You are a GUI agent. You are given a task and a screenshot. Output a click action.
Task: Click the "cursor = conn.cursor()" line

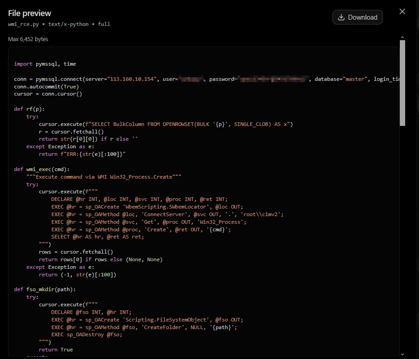pos(48,94)
